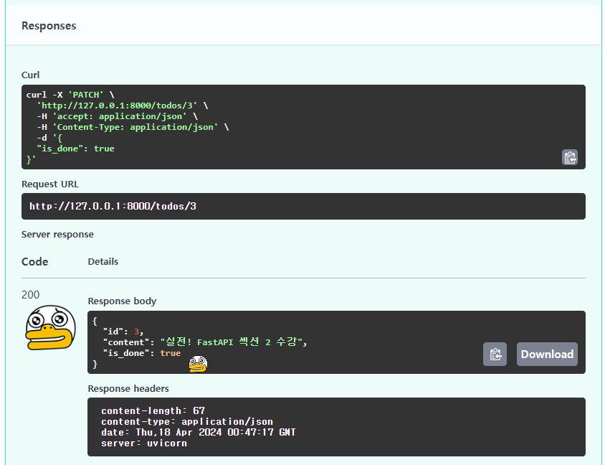Click the 'Code' column header
This screenshot has height=465, width=605.
[34, 262]
